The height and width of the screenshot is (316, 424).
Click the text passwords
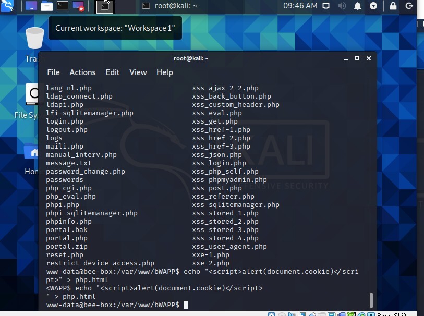pos(65,180)
